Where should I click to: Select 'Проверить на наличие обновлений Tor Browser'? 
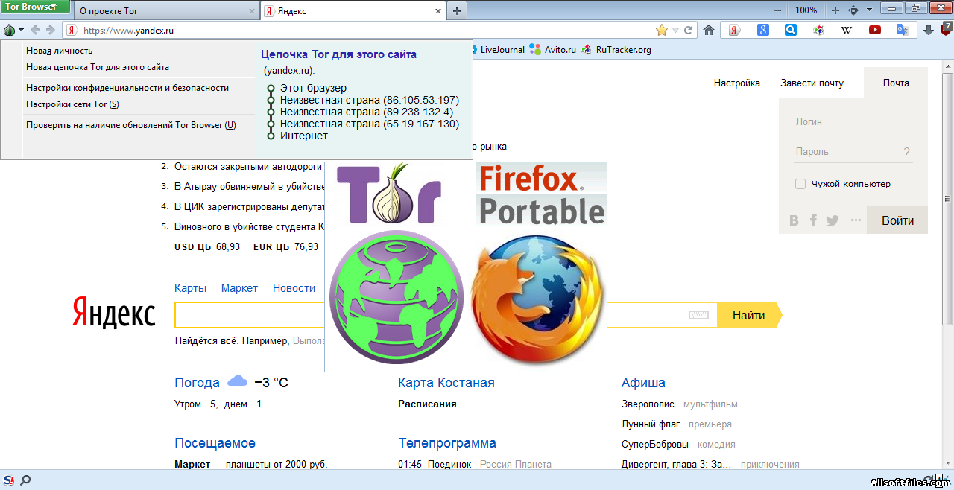tap(131, 125)
